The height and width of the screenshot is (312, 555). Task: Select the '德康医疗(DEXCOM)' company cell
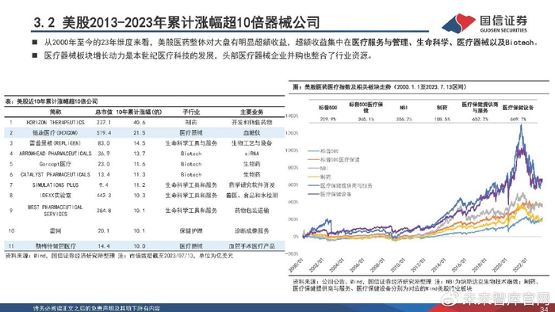pyautogui.click(x=55, y=133)
